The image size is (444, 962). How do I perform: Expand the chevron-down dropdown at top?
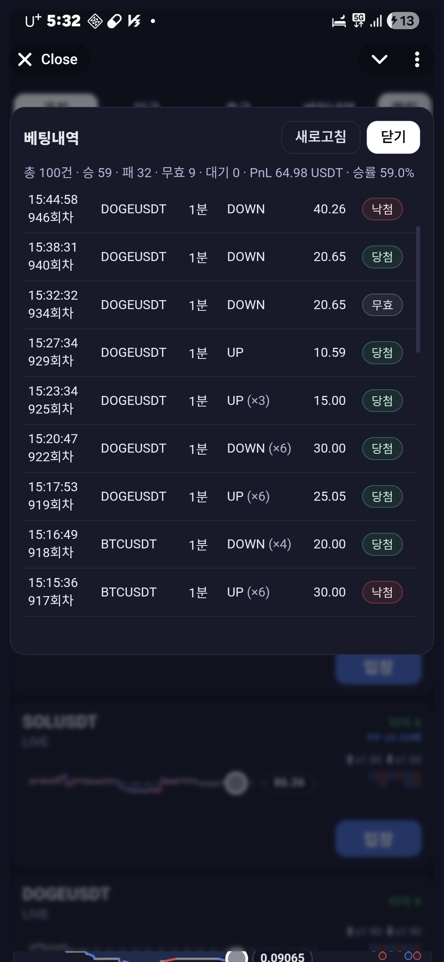tap(379, 60)
